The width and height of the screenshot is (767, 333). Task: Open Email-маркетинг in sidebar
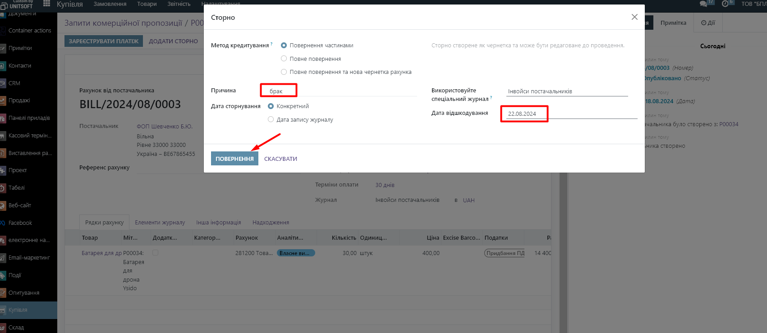coord(29,258)
